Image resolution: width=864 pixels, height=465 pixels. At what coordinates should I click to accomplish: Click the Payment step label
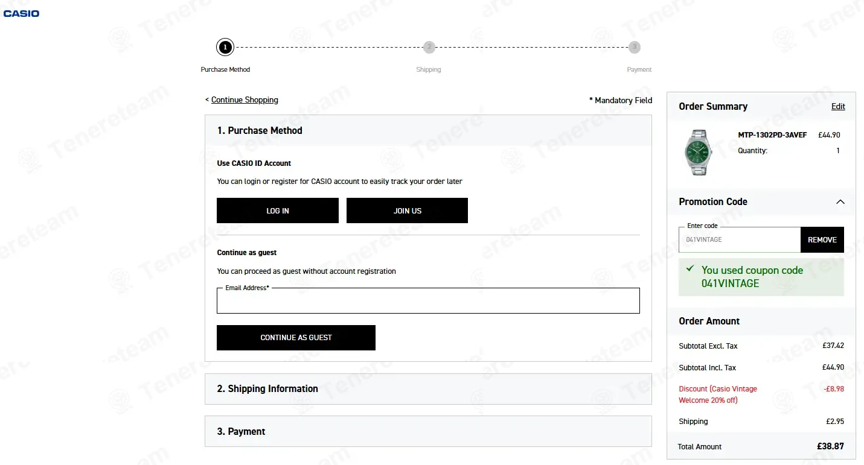[x=639, y=70]
